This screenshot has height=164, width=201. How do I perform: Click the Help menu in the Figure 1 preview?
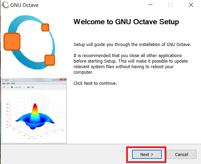click(13, 83)
